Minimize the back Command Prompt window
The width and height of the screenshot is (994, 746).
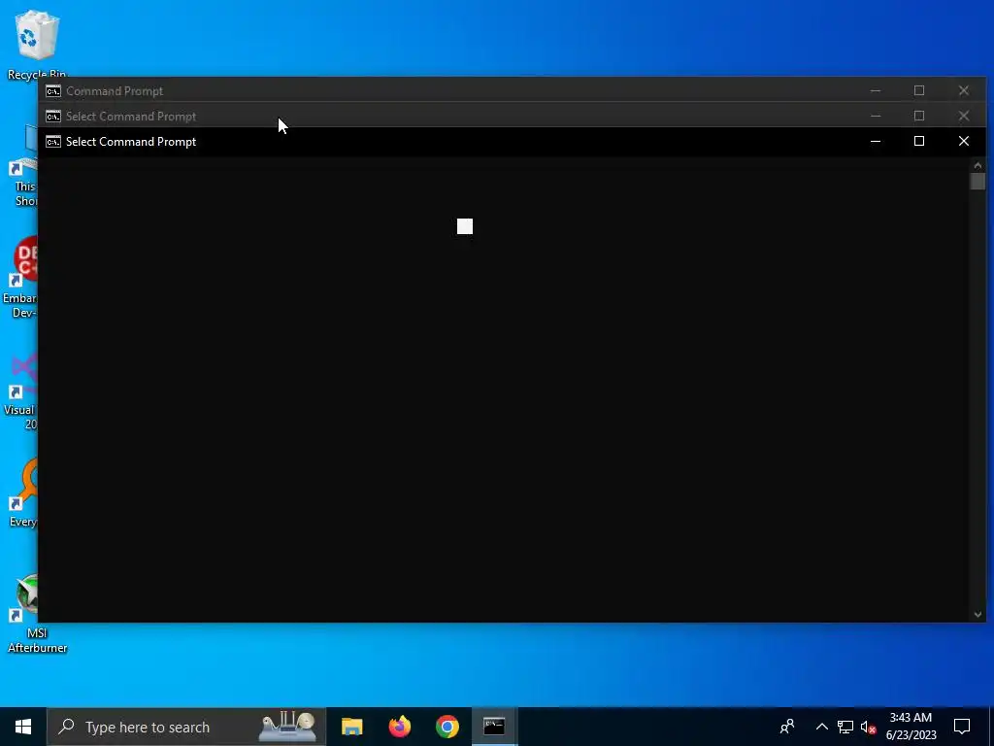[x=876, y=90]
